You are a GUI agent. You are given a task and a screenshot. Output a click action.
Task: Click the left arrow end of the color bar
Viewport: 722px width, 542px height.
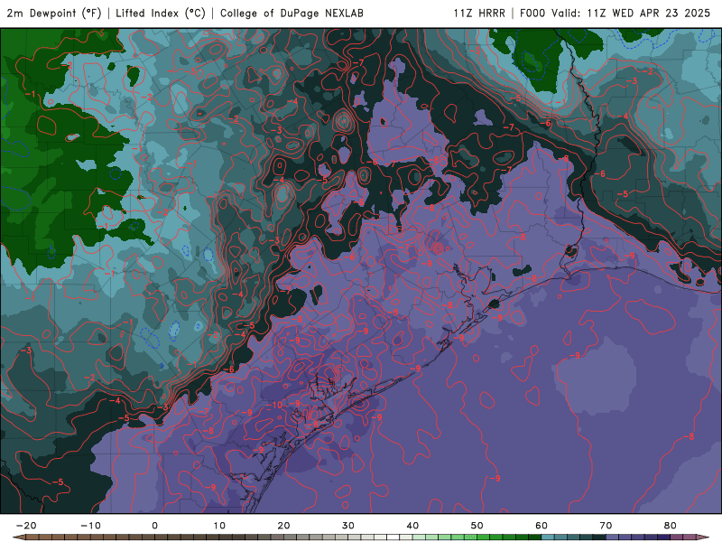(17, 537)
